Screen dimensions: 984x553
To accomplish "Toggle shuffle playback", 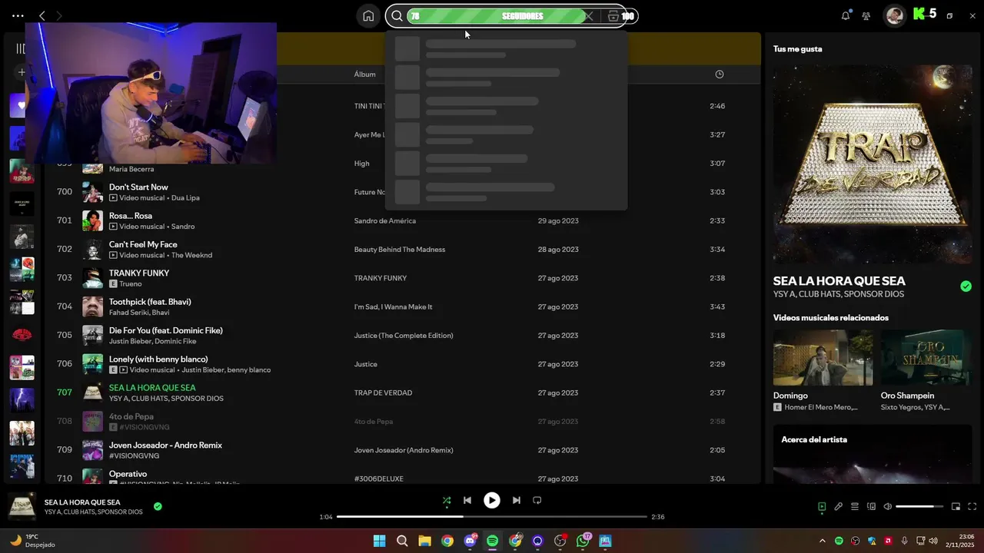I will (447, 500).
